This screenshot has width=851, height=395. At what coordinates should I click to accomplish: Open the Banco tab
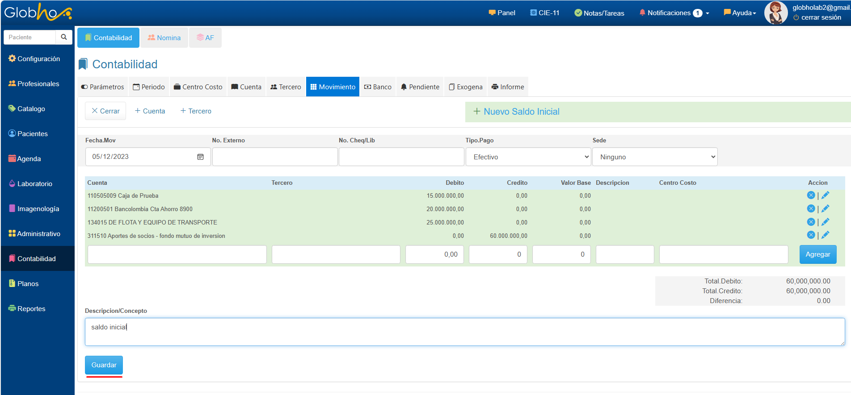(378, 87)
